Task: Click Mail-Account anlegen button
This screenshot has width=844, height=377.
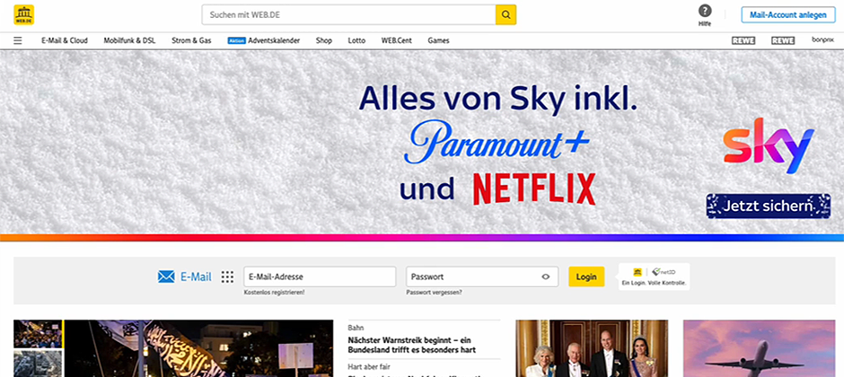Action: pos(788,15)
